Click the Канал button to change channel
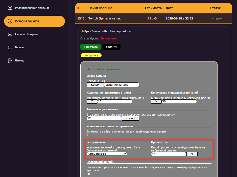The image size is (237, 177). 95,85
